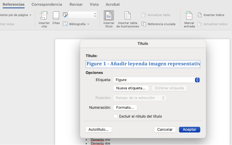Open the numbering Formato... button
The height and width of the screenshot is (145, 232).
125,108
